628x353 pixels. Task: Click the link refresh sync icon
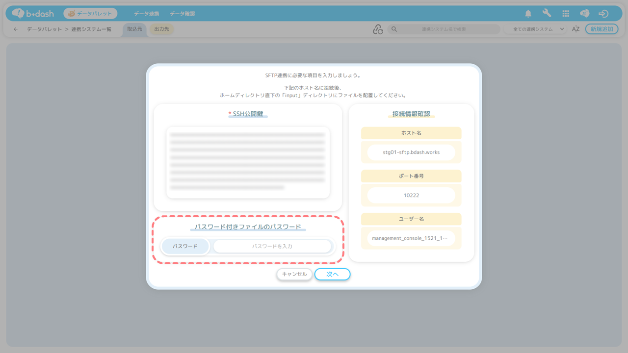377,29
